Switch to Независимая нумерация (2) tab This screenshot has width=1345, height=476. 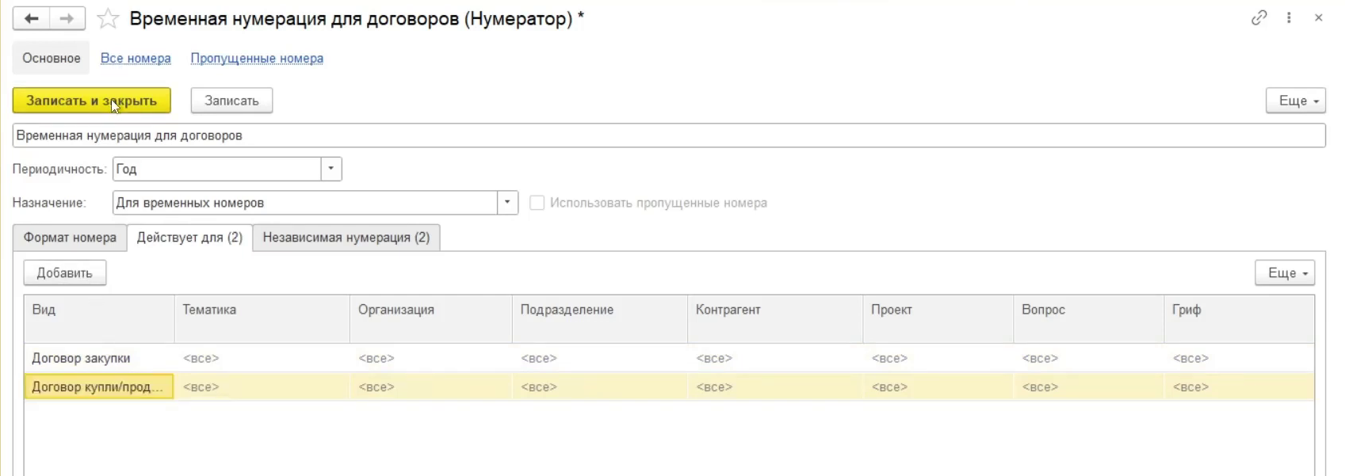346,238
